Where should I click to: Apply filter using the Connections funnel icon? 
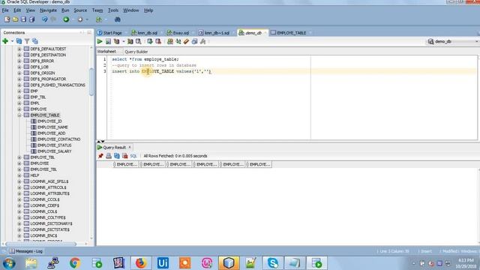pyautogui.click(x=27, y=41)
